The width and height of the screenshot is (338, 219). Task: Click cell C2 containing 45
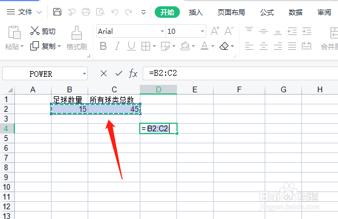pos(114,109)
